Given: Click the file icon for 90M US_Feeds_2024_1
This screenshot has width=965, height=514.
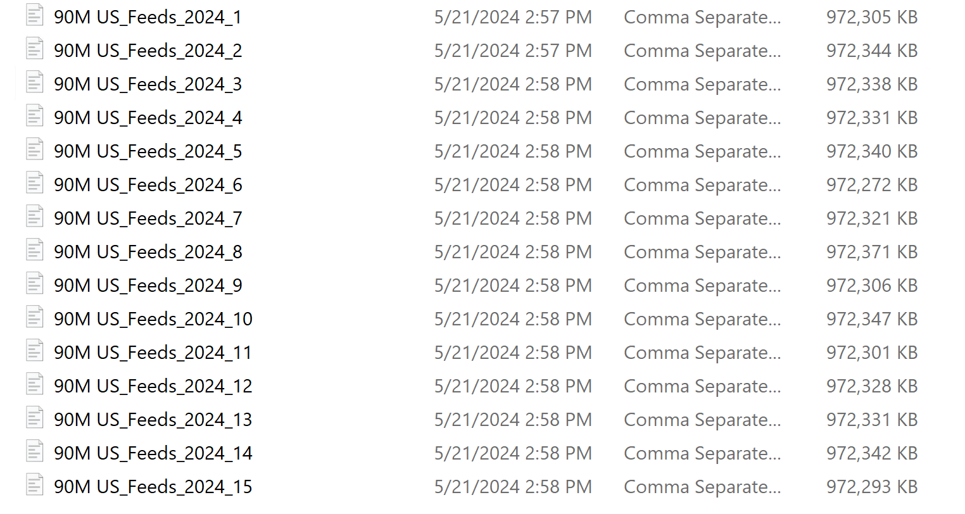Looking at the screenshot, I should click(x=35, y=16).
